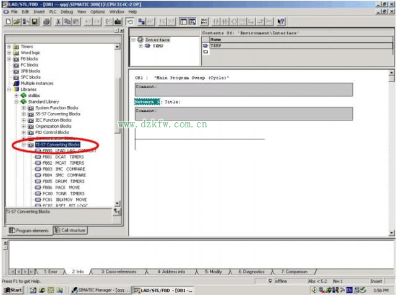This screenshot has height=295, width=396.
Task: Click into the OB1 Comment field
Action: 243,89
